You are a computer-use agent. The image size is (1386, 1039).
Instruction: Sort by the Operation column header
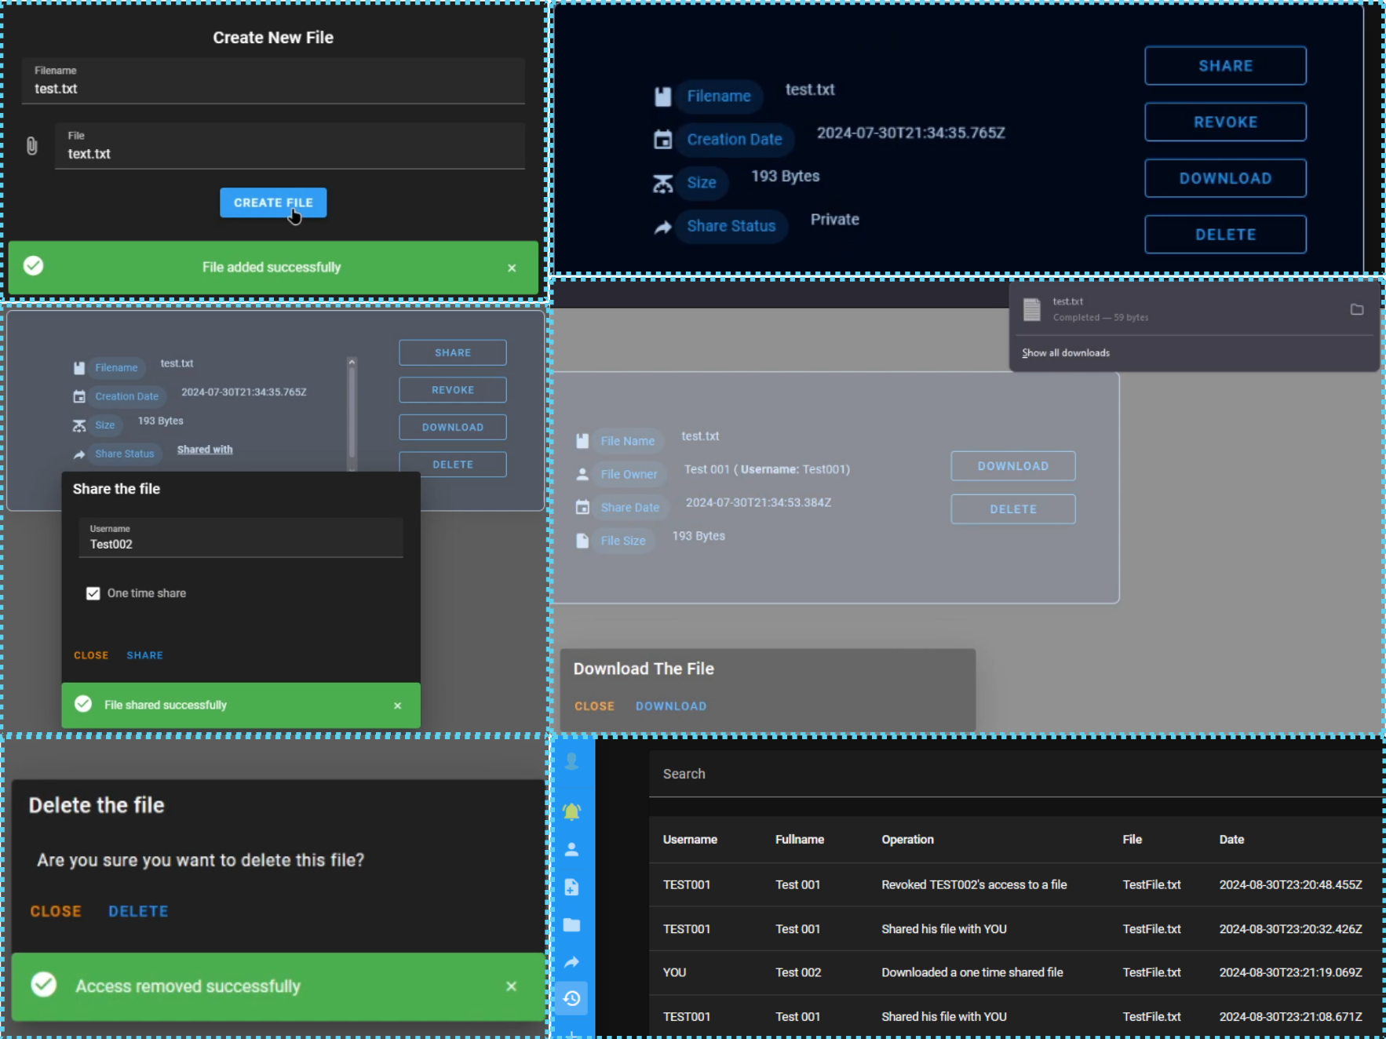tap(907, 840)
